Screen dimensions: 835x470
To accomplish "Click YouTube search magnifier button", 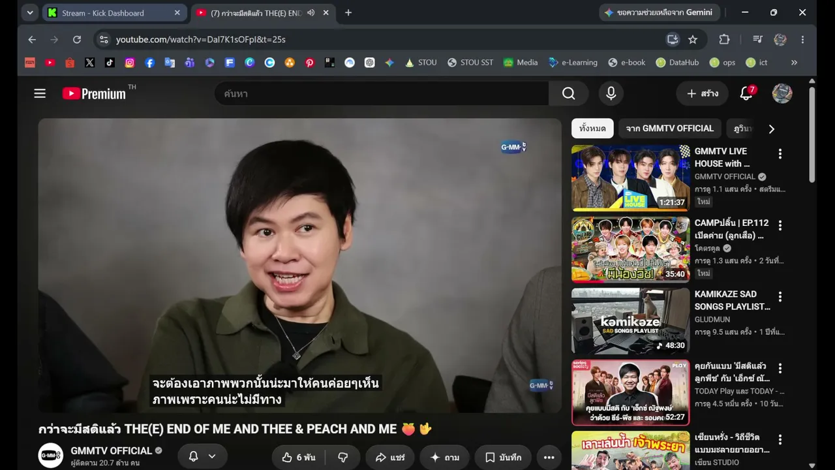I will point(569,93).
